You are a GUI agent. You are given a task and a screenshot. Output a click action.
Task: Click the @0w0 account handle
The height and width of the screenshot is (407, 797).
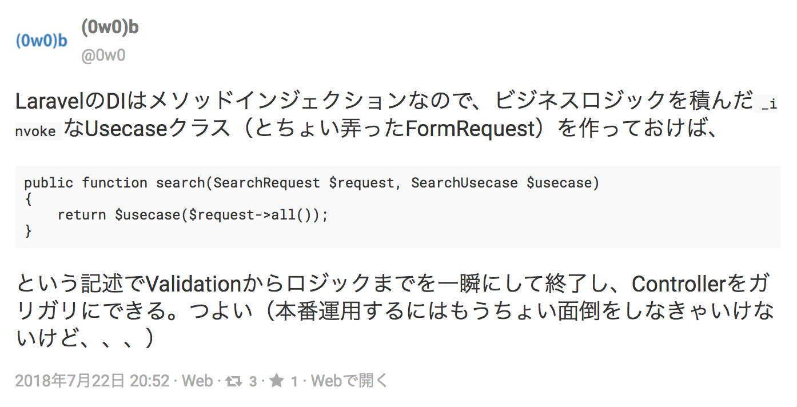click(x=103, y=55)
